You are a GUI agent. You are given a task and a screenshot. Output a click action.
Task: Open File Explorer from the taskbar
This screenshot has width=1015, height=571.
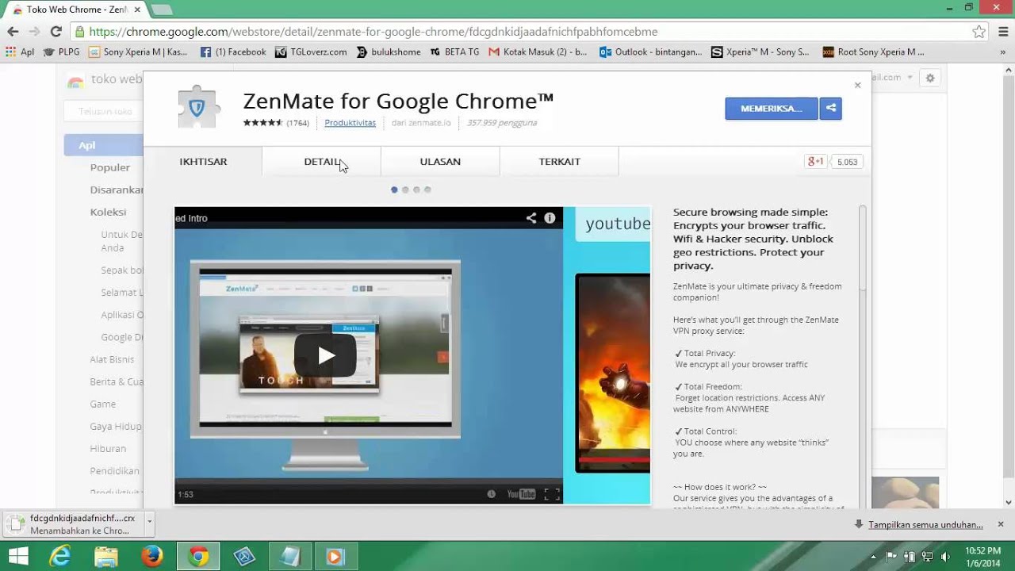(x=106, y=556)
